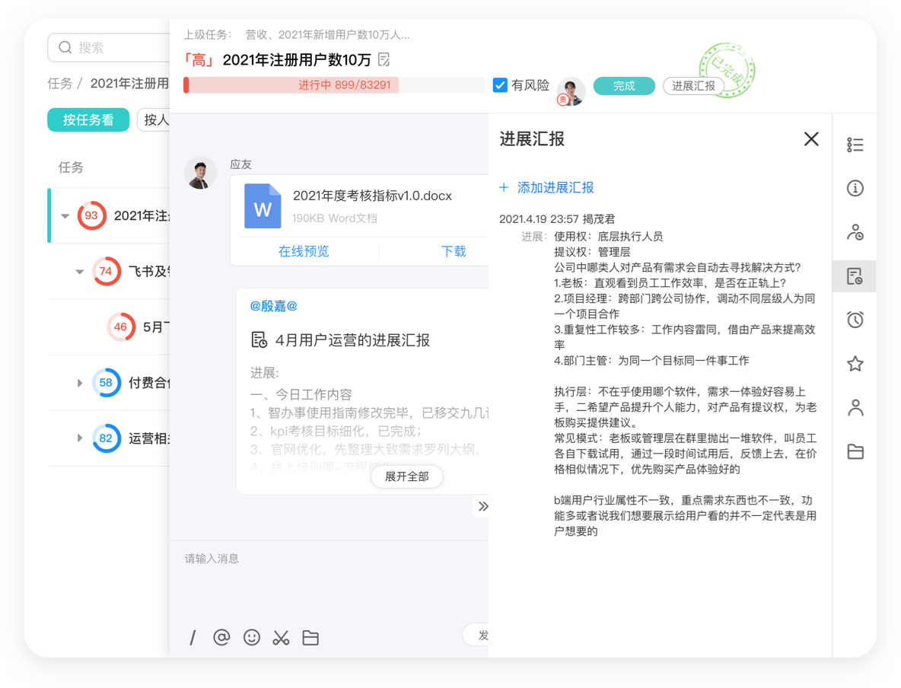Click the 4月用户运营的进展汇报 title
Screen dimensions: 901x688
tap(352, 339)
